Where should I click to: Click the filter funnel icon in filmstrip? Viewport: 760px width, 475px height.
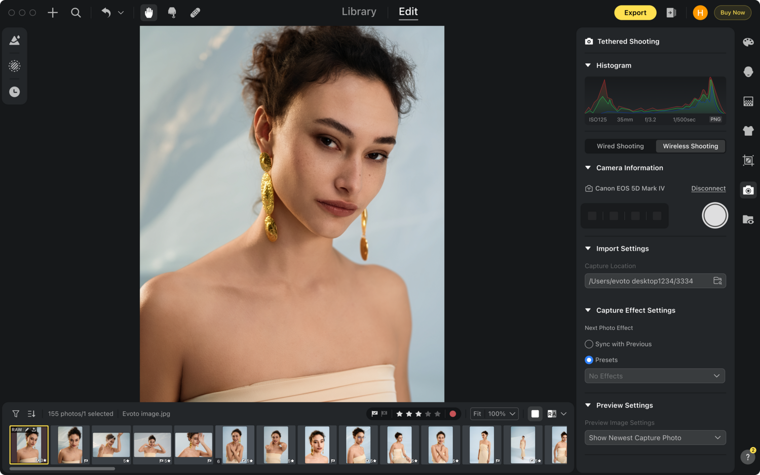point(16,414)
